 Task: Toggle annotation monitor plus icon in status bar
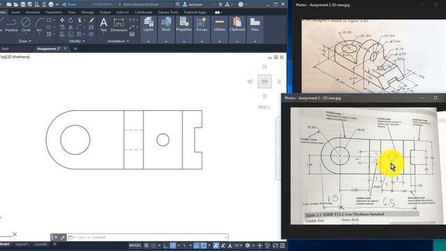point(259,245)
